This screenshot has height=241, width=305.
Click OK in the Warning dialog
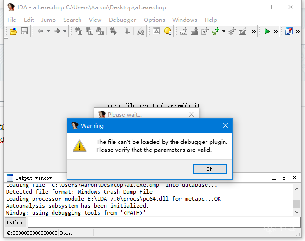pyautogui.click(x=210, y=169)
